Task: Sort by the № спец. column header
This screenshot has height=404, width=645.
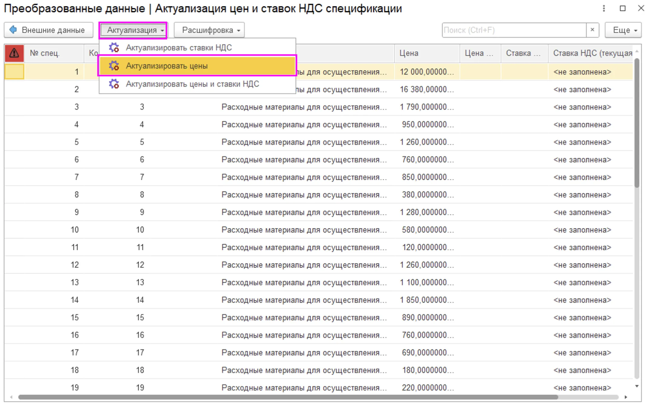Action: 54,53
